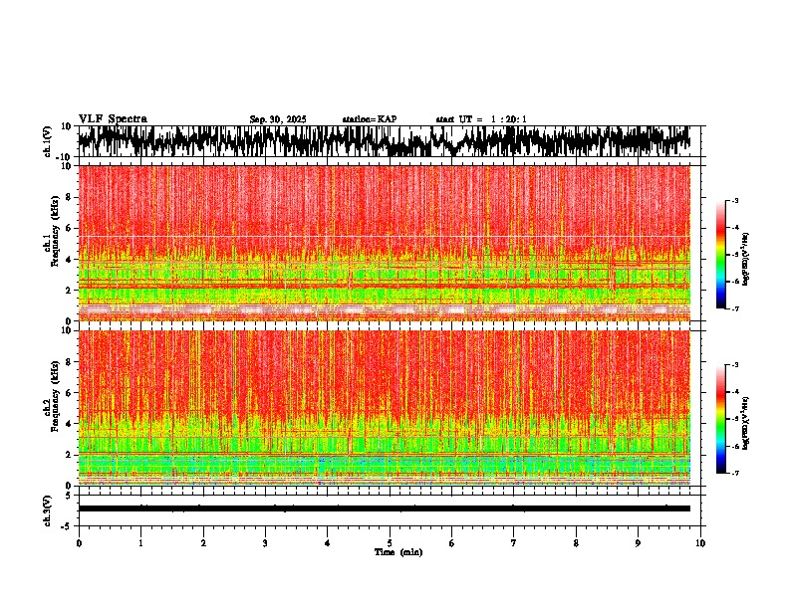
Task: Click the "VLF Spectra" plot title
Action: [x=113, y=119]
